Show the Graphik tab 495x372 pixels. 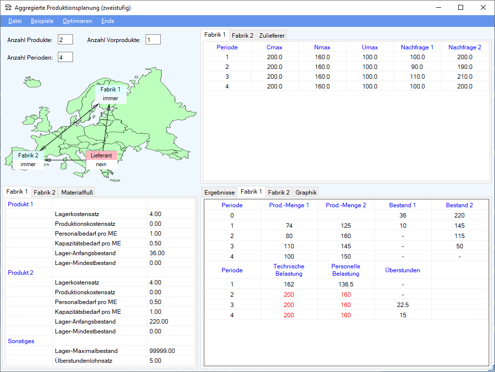click(306, 193)
